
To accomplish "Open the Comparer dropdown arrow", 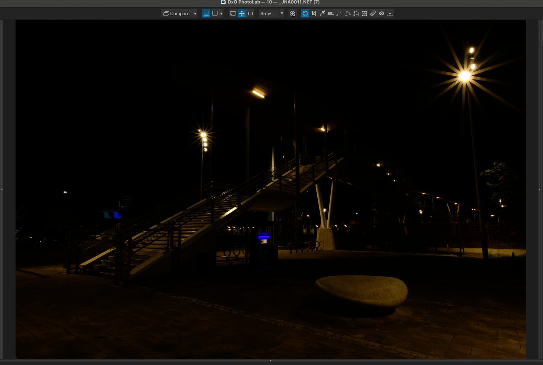I will 195,14.
